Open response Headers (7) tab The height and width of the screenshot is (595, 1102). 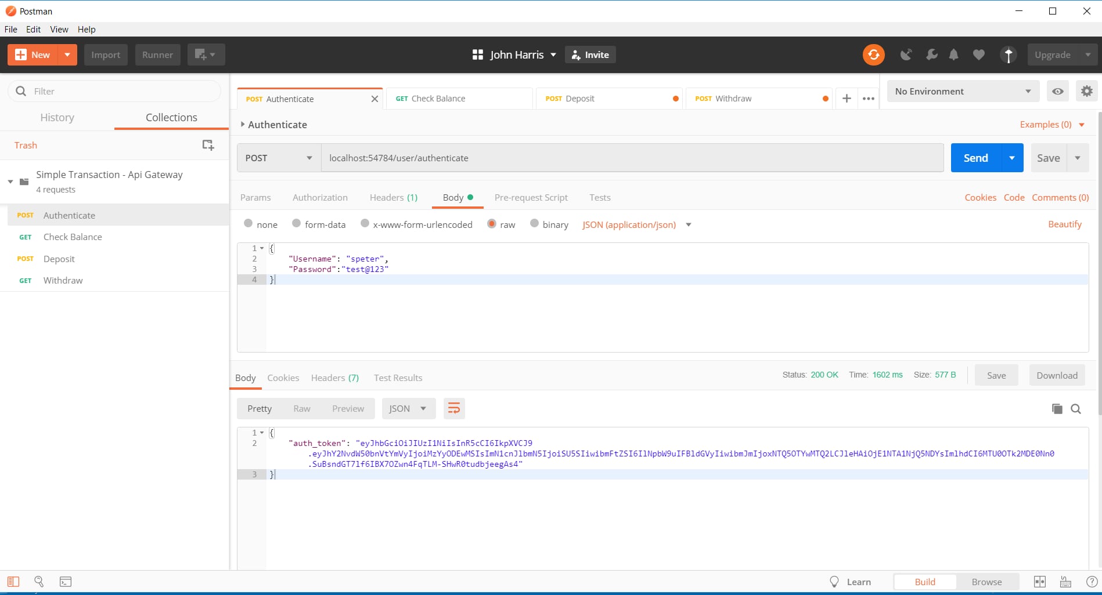click(x=335, y=378)
